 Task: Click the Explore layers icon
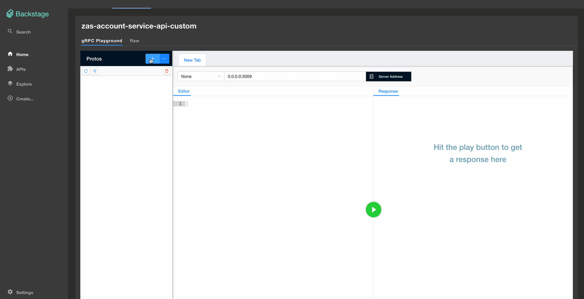[10, 84]
